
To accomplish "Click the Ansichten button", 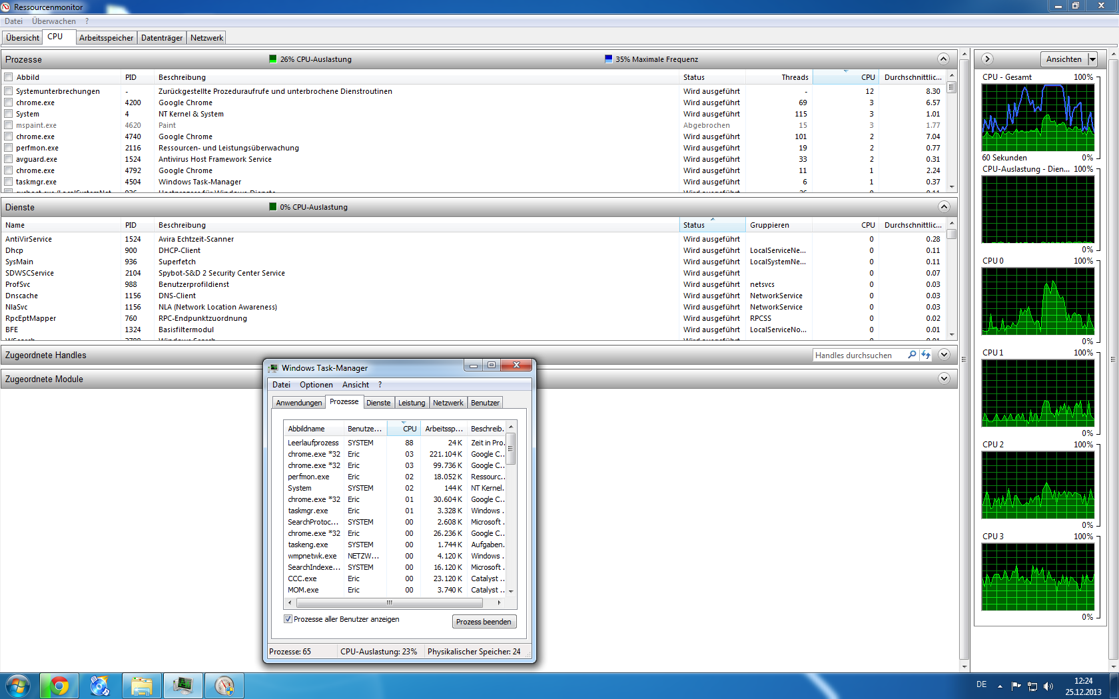I will pyautogui.click(x=1064, y=59).
